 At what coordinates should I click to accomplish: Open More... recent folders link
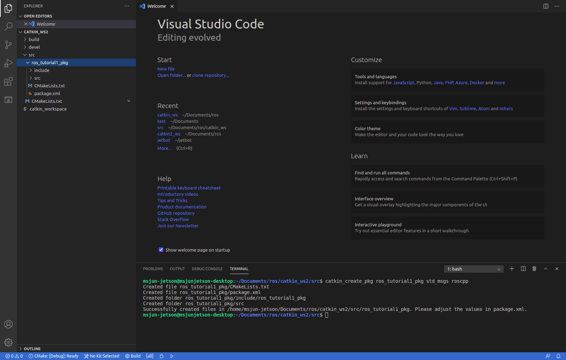164,148
